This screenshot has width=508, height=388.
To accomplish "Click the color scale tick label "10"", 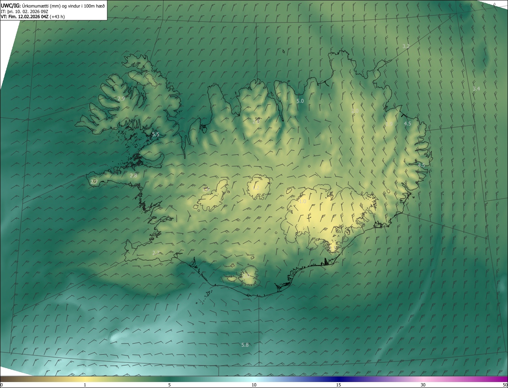I will click(x=254, y=385).
